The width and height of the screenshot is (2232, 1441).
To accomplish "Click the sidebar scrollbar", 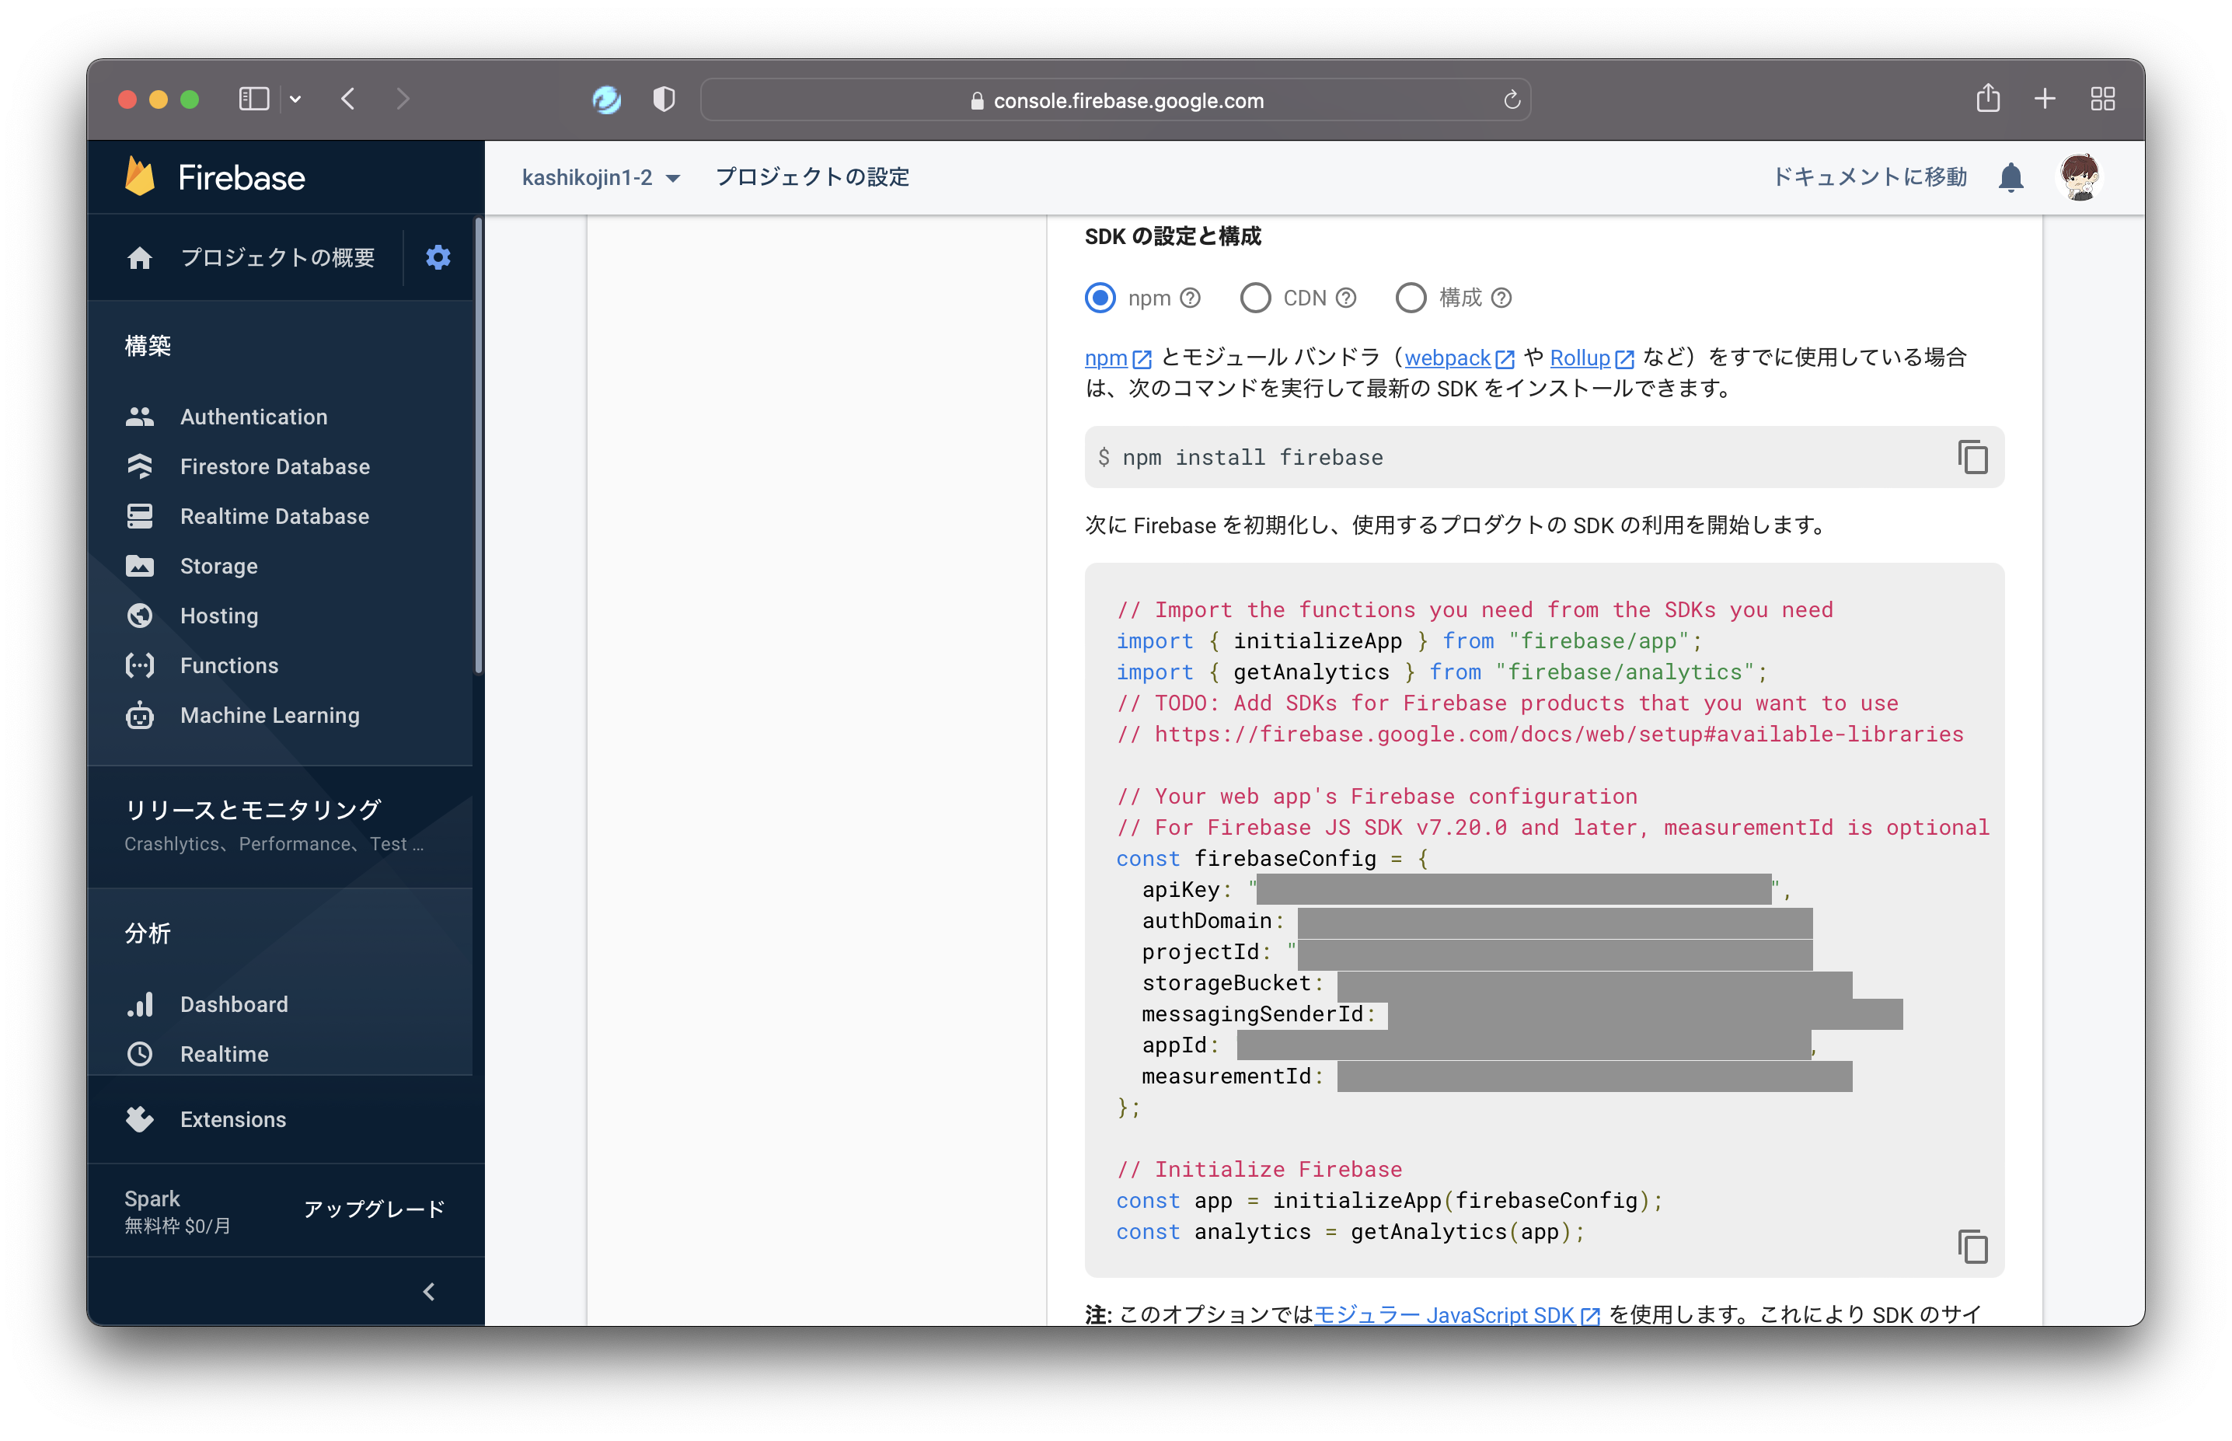I will tap(478, 445).
